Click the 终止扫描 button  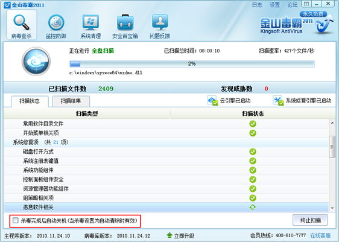(x=310, y=220)
